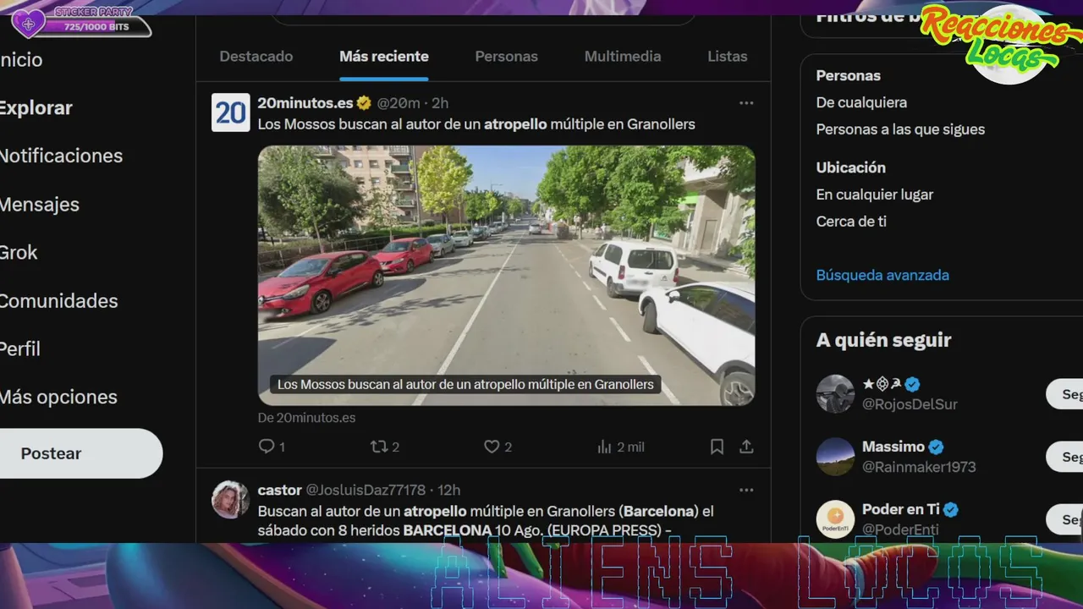Open Massimo account name
1083x609 pixels.
click(x=893, y=447)
